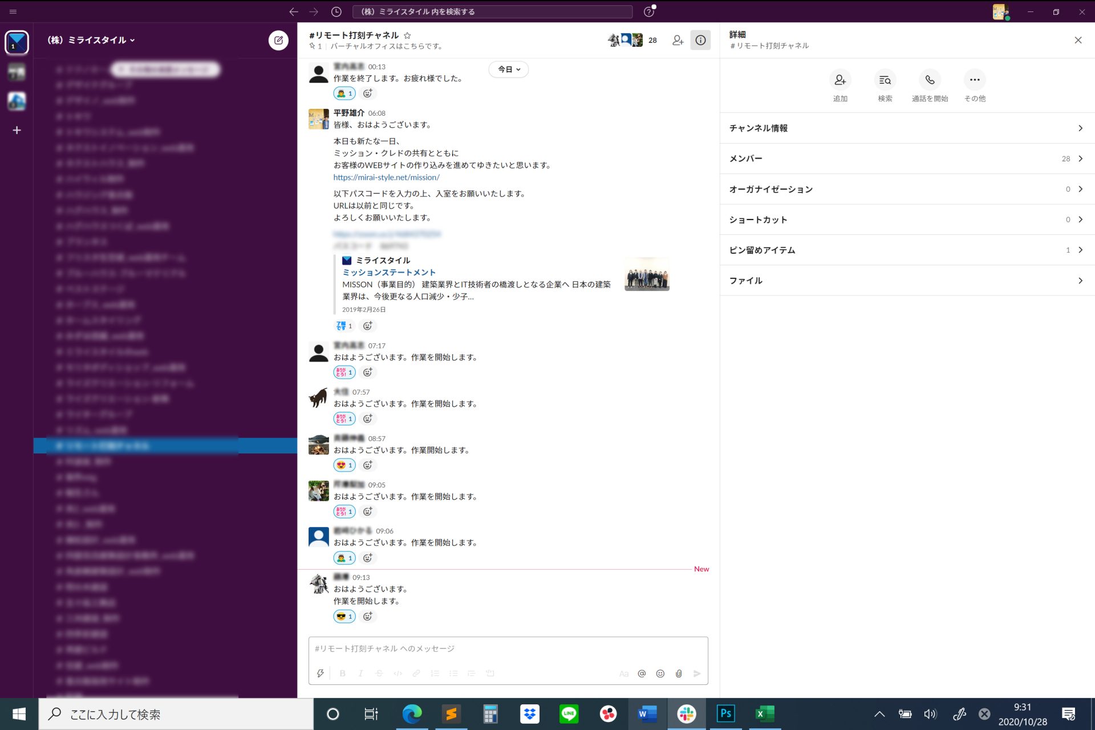Open the (株) ミライスタイル workspace menu

point(91,40)
